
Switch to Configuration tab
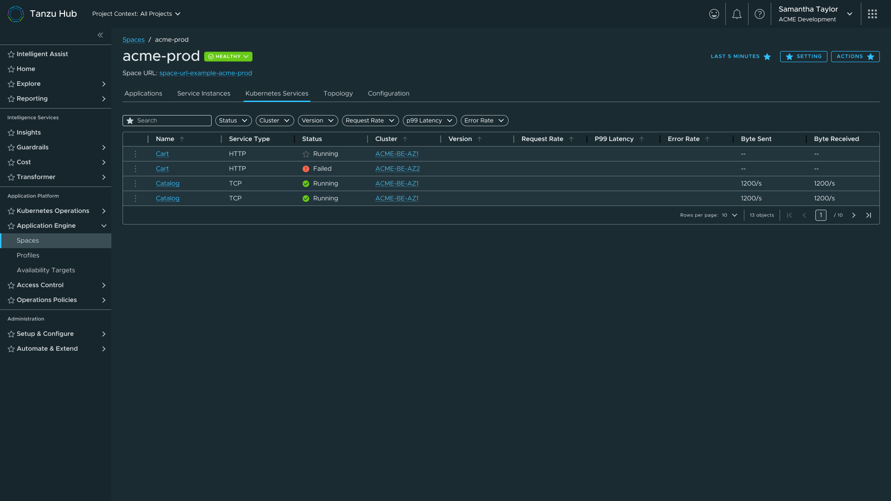(389, 94)
